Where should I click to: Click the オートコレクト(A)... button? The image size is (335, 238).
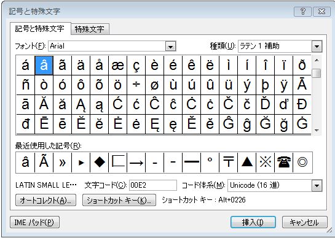(45, 200)
